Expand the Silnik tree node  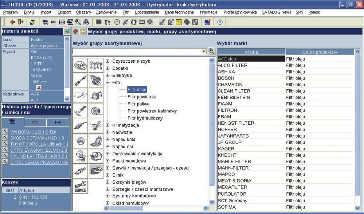click(108, 175)
